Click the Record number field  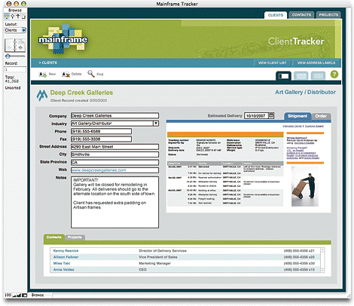(15, 69)
